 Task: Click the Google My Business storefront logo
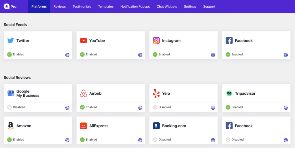pos(11,93)
